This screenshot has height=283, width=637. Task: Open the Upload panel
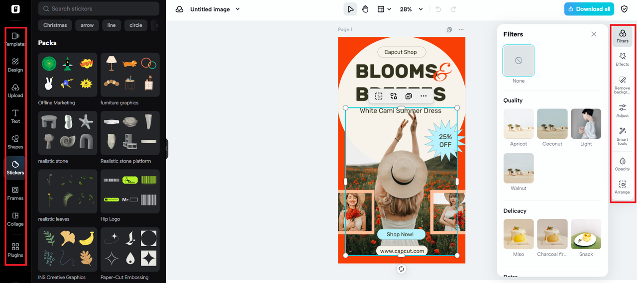(15, 91)
